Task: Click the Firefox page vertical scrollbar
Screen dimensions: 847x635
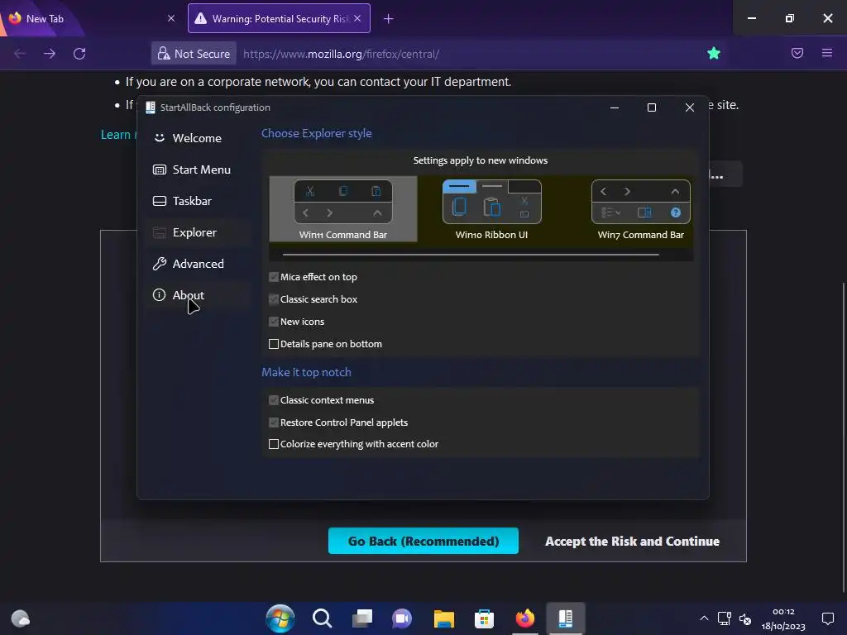Action: [x=843, y=437]
